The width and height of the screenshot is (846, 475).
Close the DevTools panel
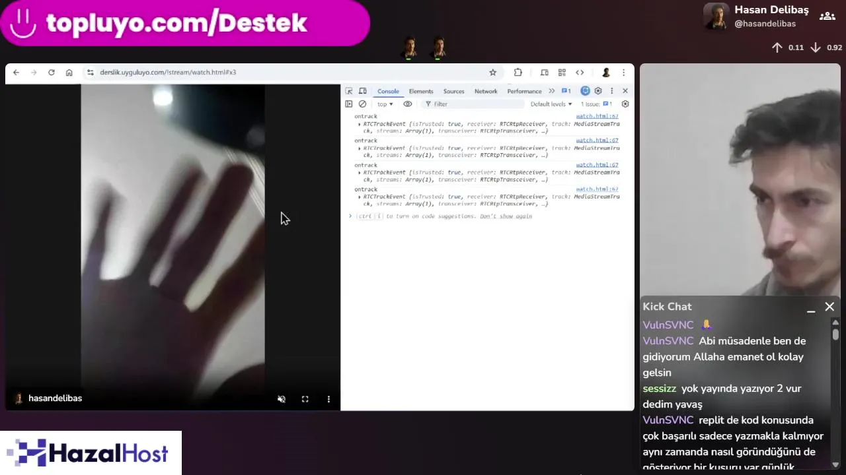pos(625,91)
